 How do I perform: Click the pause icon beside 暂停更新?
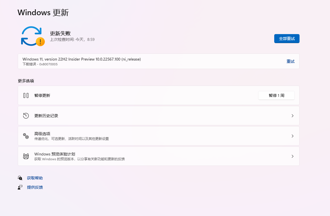tap(26, 95)
